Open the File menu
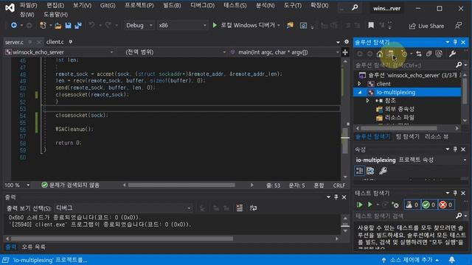This screenshot has height=265, width=472. (x=28, y=5)
